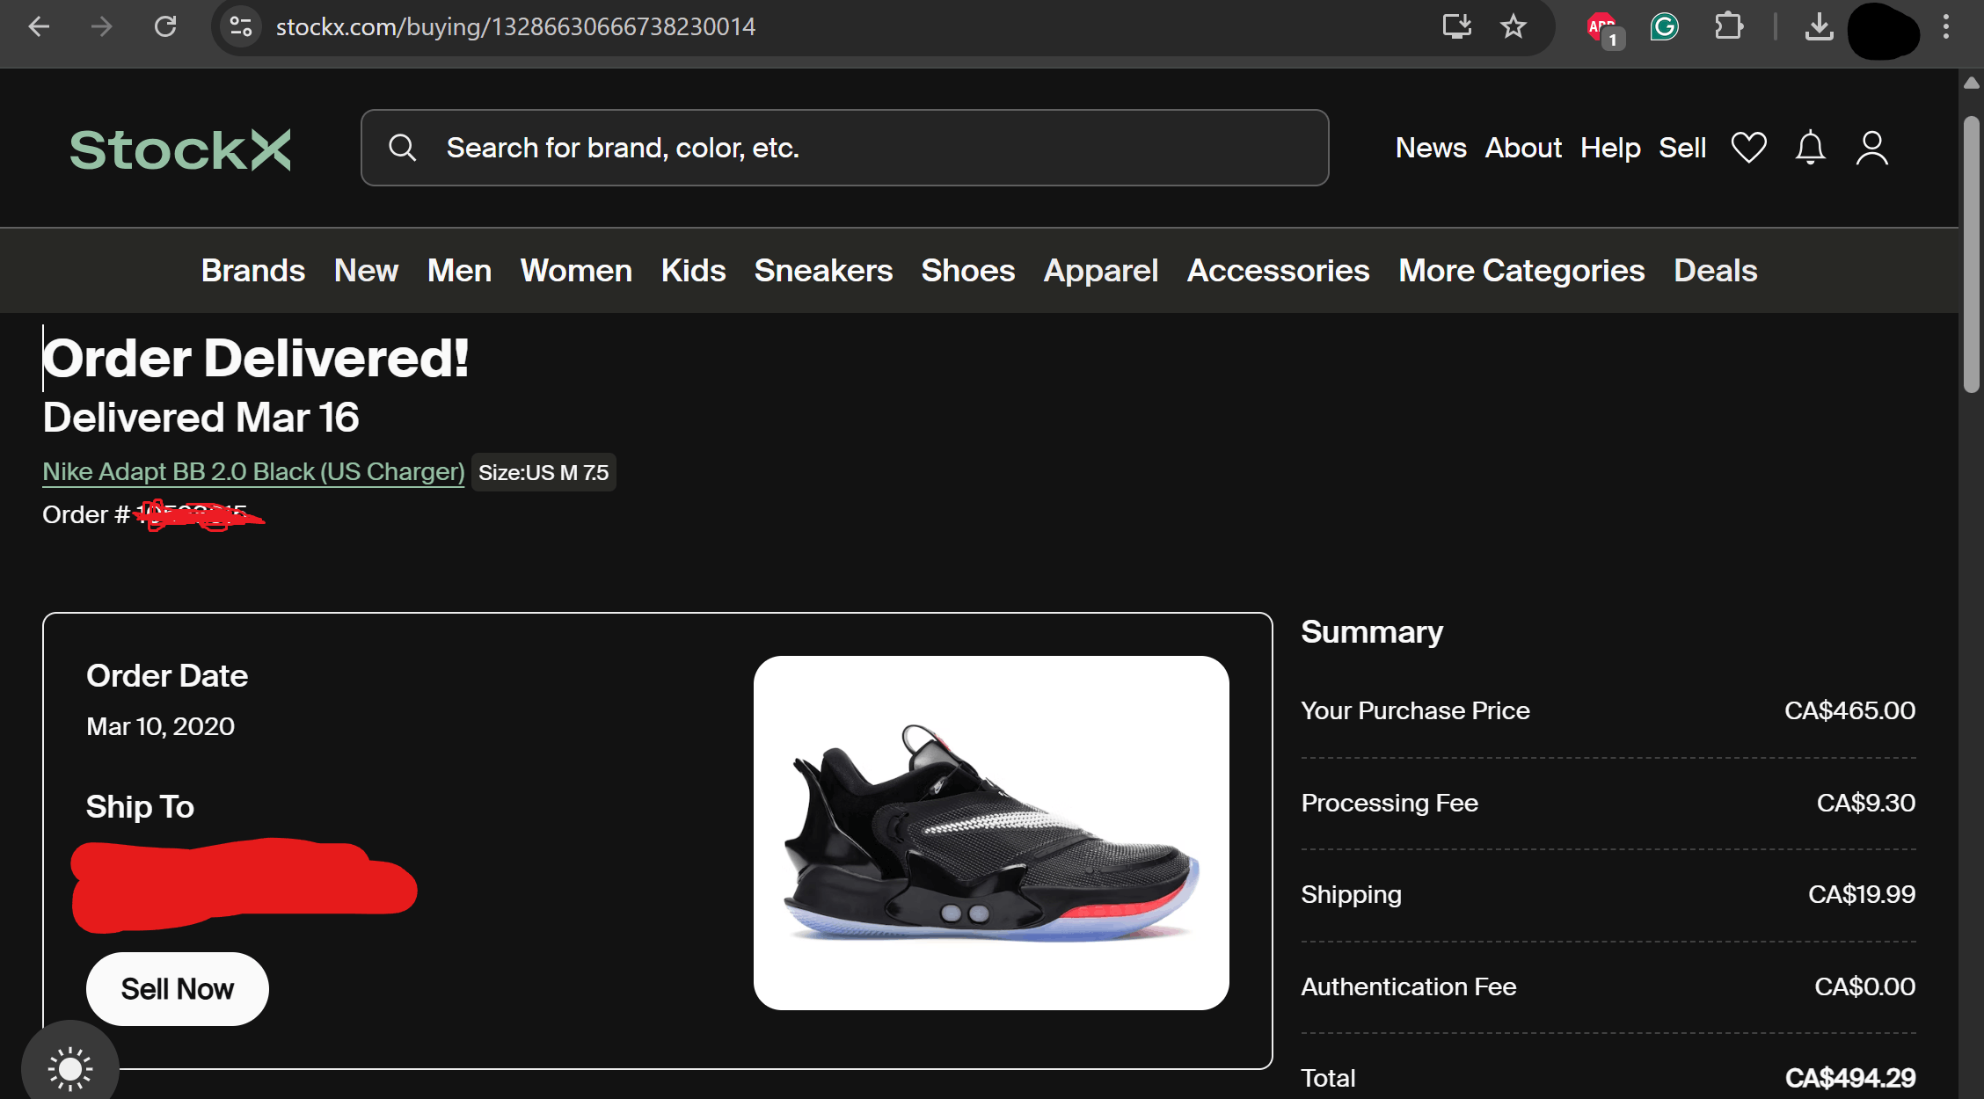This screenshot has height=1099, width=1984.
Task: Click the search magnifier icon
Action: [x=403, y=148]
